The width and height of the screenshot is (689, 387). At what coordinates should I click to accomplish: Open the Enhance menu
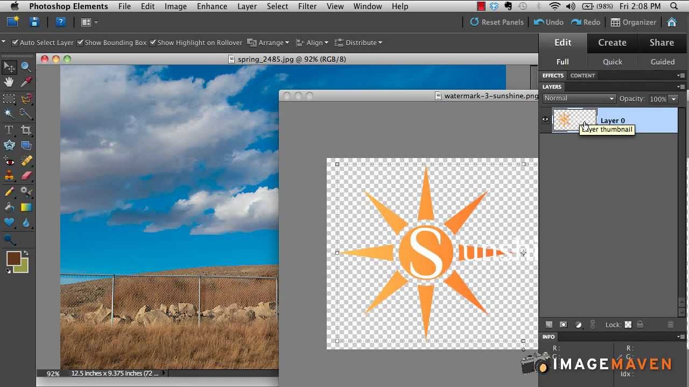coord(212,6)
